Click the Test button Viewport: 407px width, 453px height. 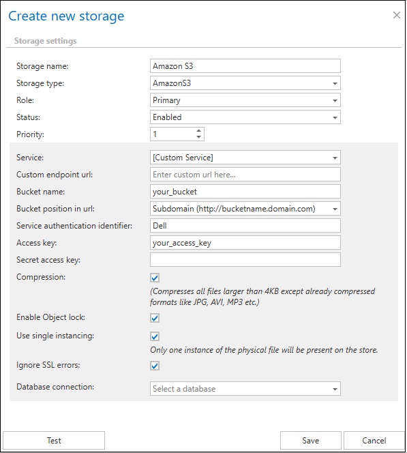pos(54,441)
